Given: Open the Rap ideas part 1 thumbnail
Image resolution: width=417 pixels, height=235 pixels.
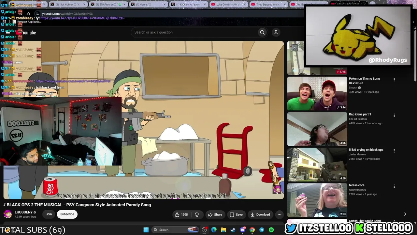Looking at the screenshot, I should tap(317, 129).
